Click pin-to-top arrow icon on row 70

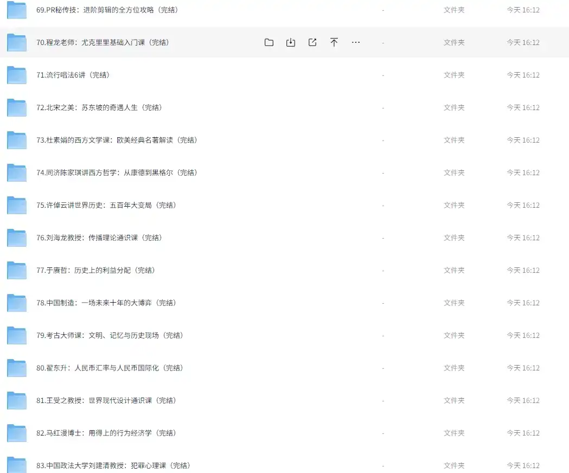pos(334,42)
